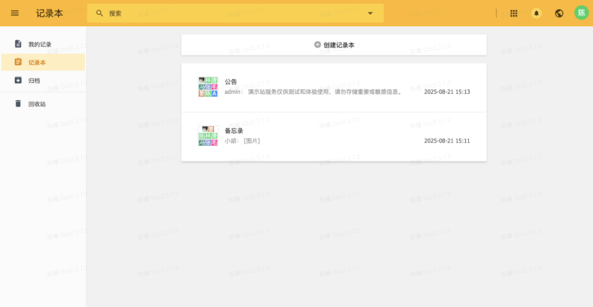Click the 备忘录 member avatar thumbnail
The height and width of the screenshot is (307, 593).
click(x=208, y=135)
